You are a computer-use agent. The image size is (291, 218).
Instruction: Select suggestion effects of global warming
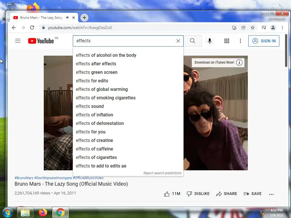click(x=128, y=89)
